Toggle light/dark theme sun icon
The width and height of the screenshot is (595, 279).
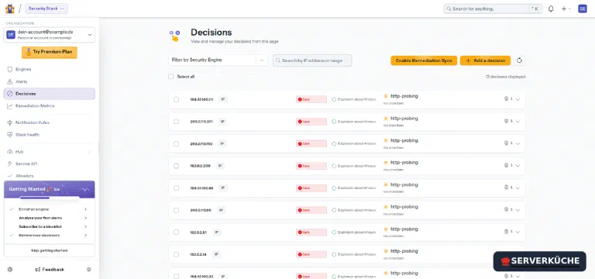coord(89,269)
